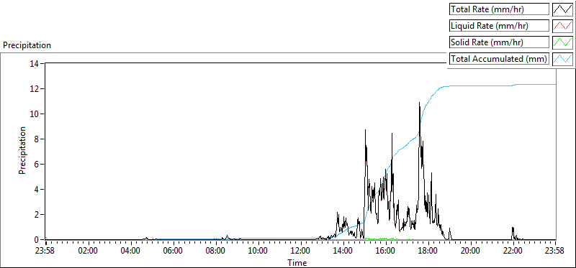The width and height of the screenshot is (576, 268).
Task: Click the 22:00 time label
Action: tap(513, 251)
